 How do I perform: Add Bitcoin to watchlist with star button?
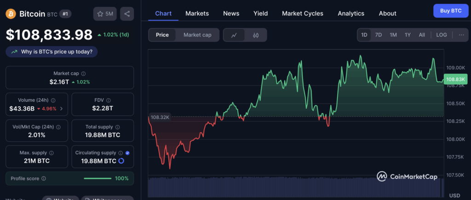(105, 14)
